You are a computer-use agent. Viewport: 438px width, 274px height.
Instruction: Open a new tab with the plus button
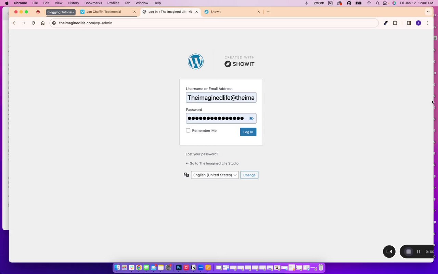[x=268, y=12]
